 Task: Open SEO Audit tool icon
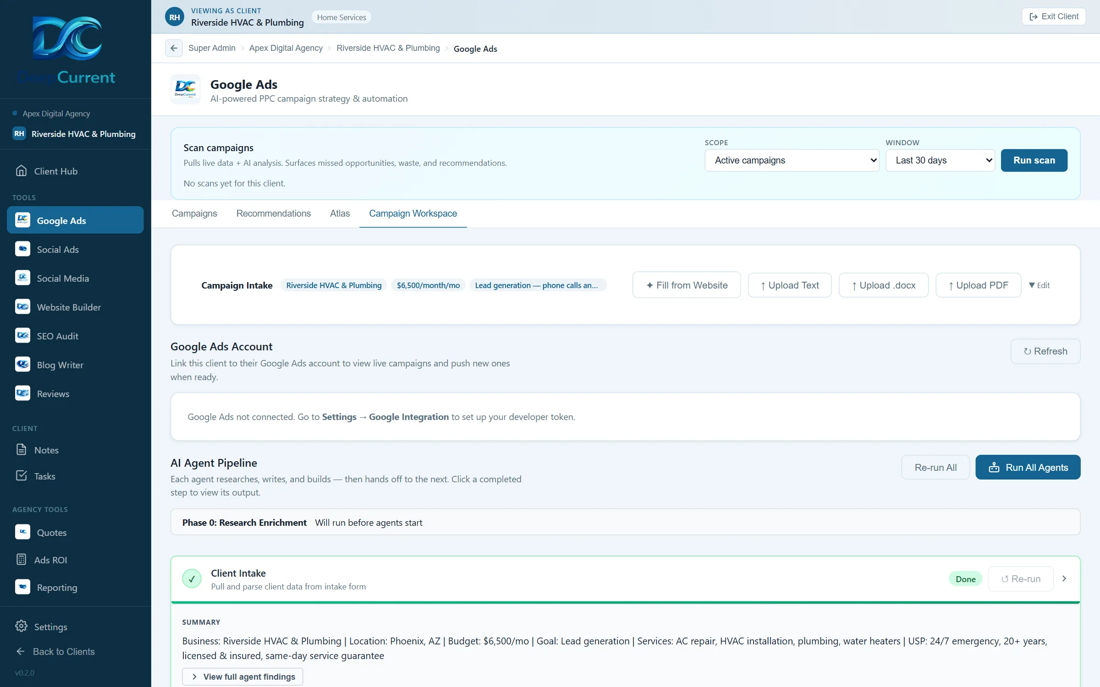point(22,335)
